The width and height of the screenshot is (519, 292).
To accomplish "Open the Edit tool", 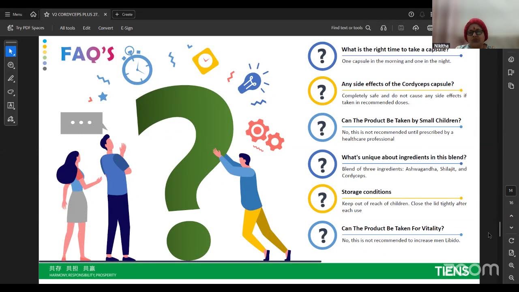I will click(x=86, y=28).
